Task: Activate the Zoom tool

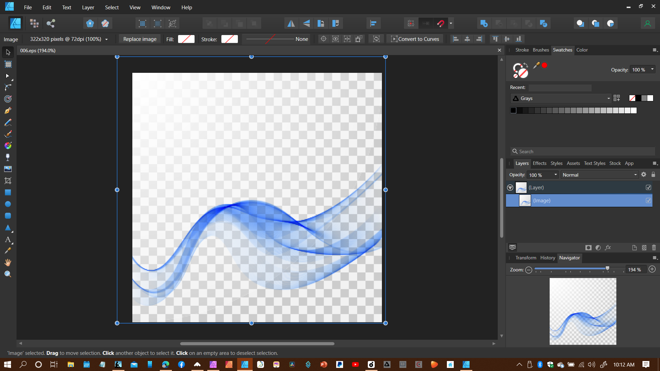Action: tap(8, 274)
